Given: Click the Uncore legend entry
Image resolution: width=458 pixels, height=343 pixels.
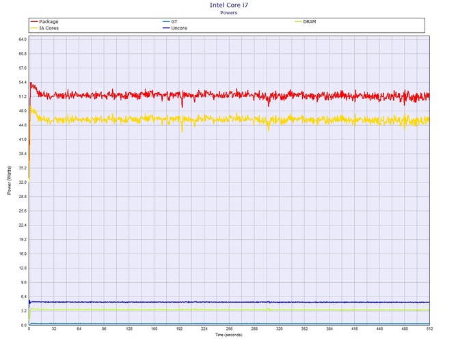Looking at the screenshot, I should (x=175, y=28).
